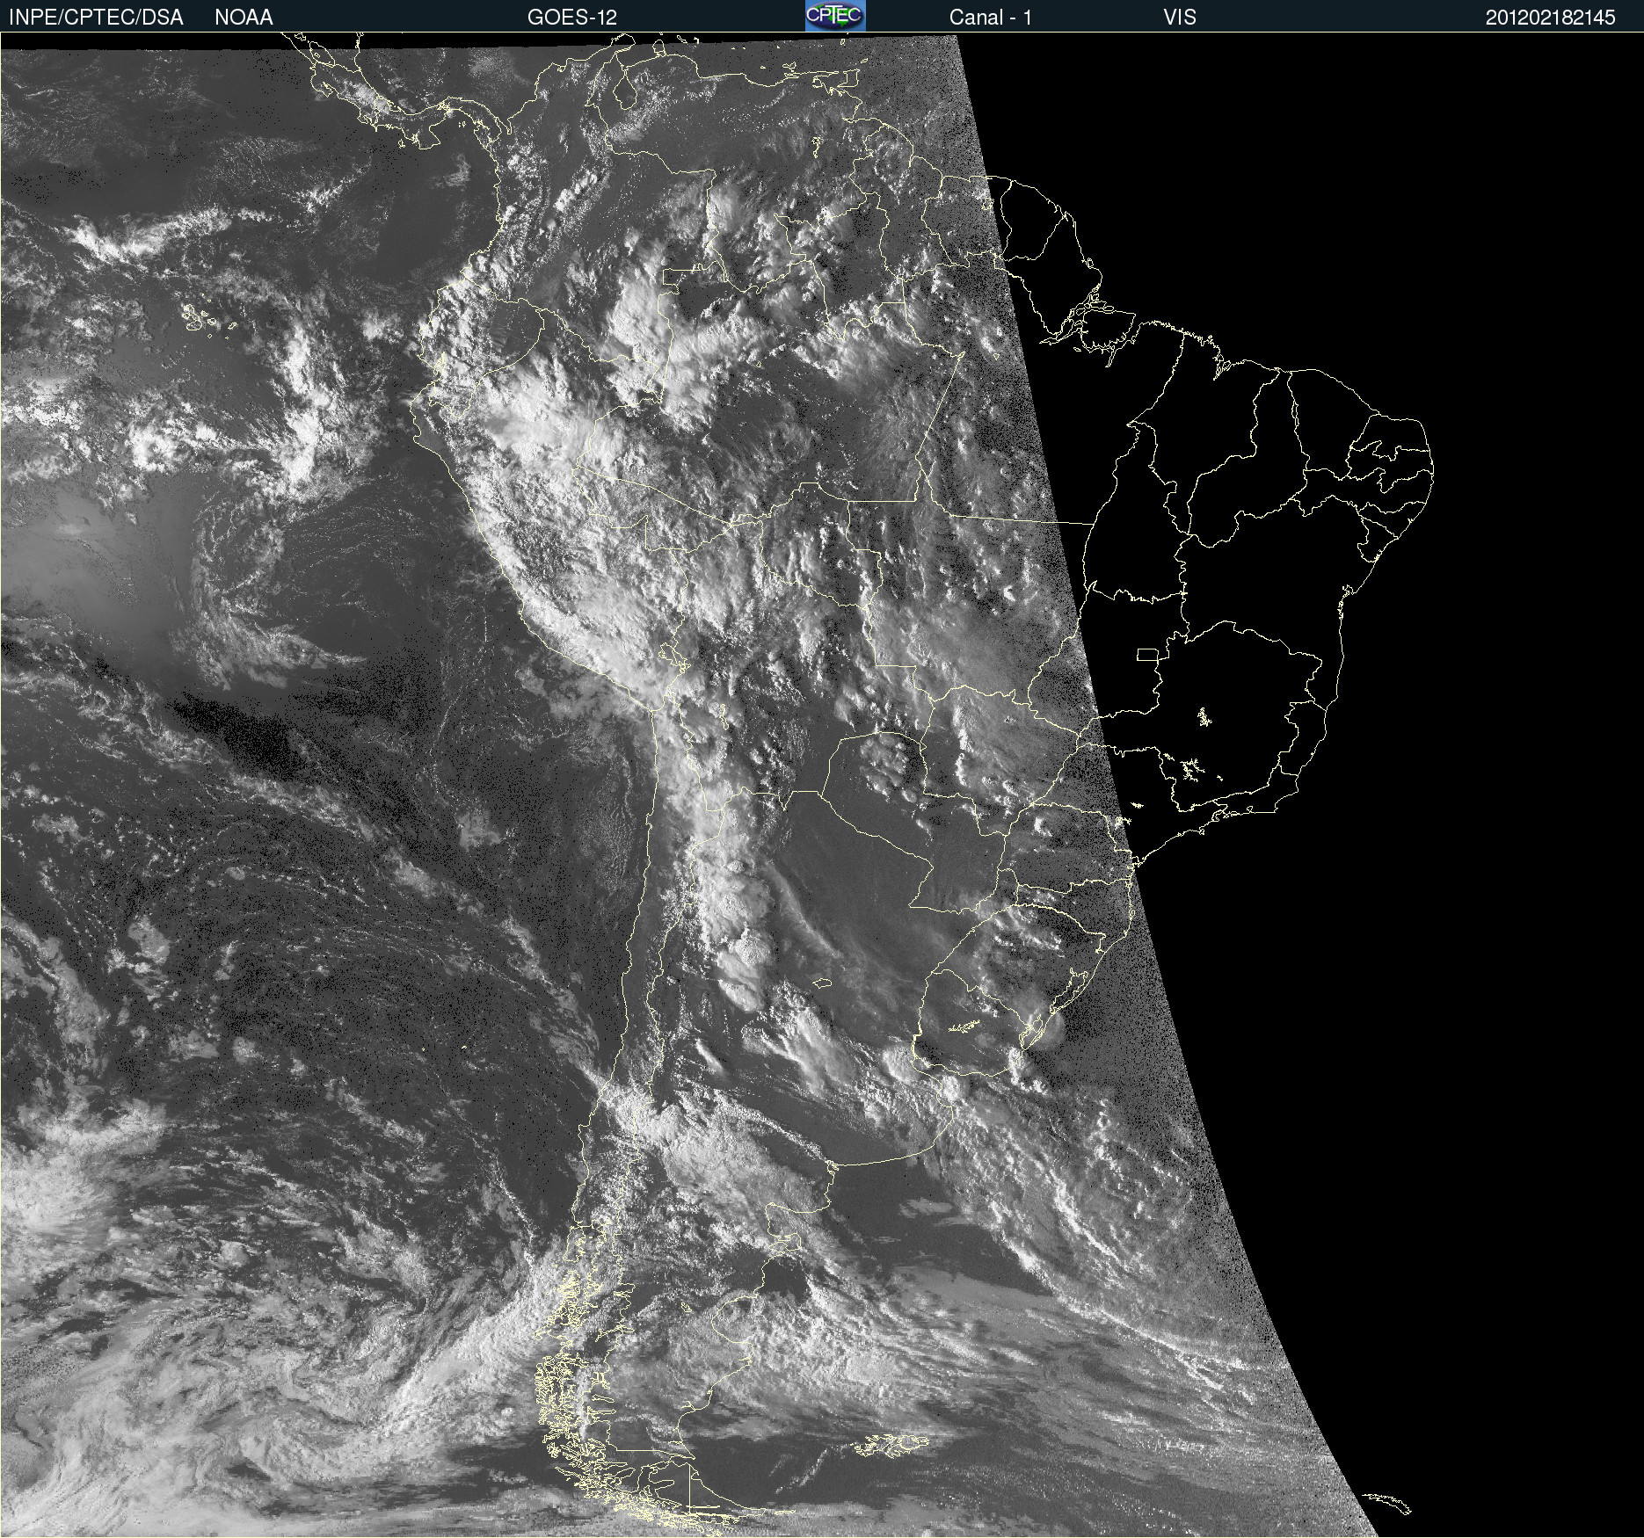Select the INPE/CPTEC/DSA header text
The height and width of the screenshot is (1538, 1644).
(x=96, y=18)
